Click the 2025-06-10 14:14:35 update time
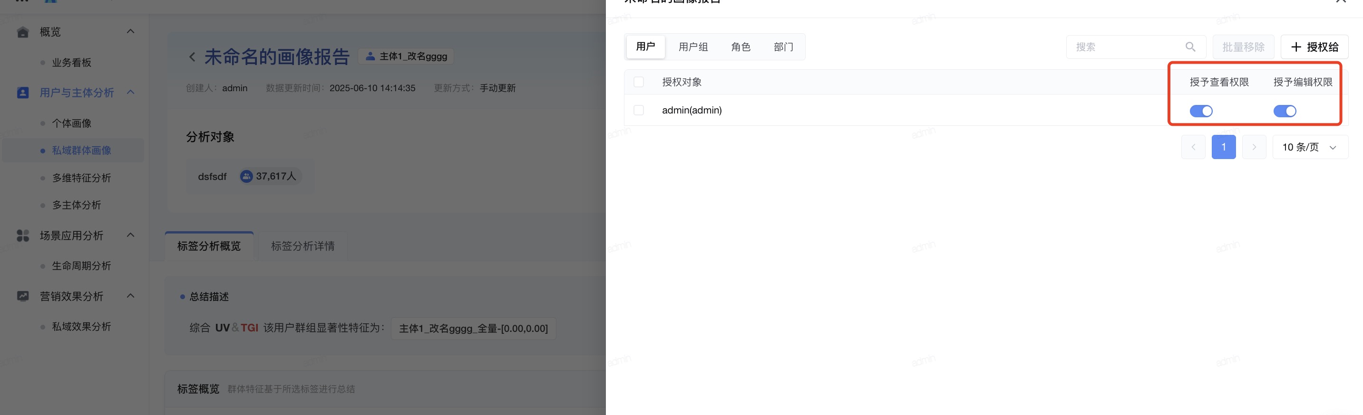Viewport: 1363px width, 415px height. [372, 88]
